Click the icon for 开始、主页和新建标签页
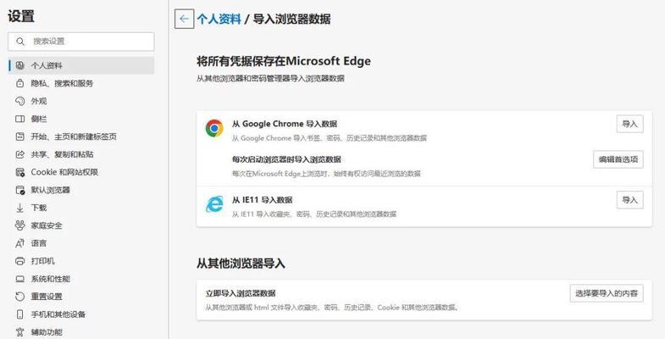The image size is (665, 339). pyautogui.click(x=20, y=136)
